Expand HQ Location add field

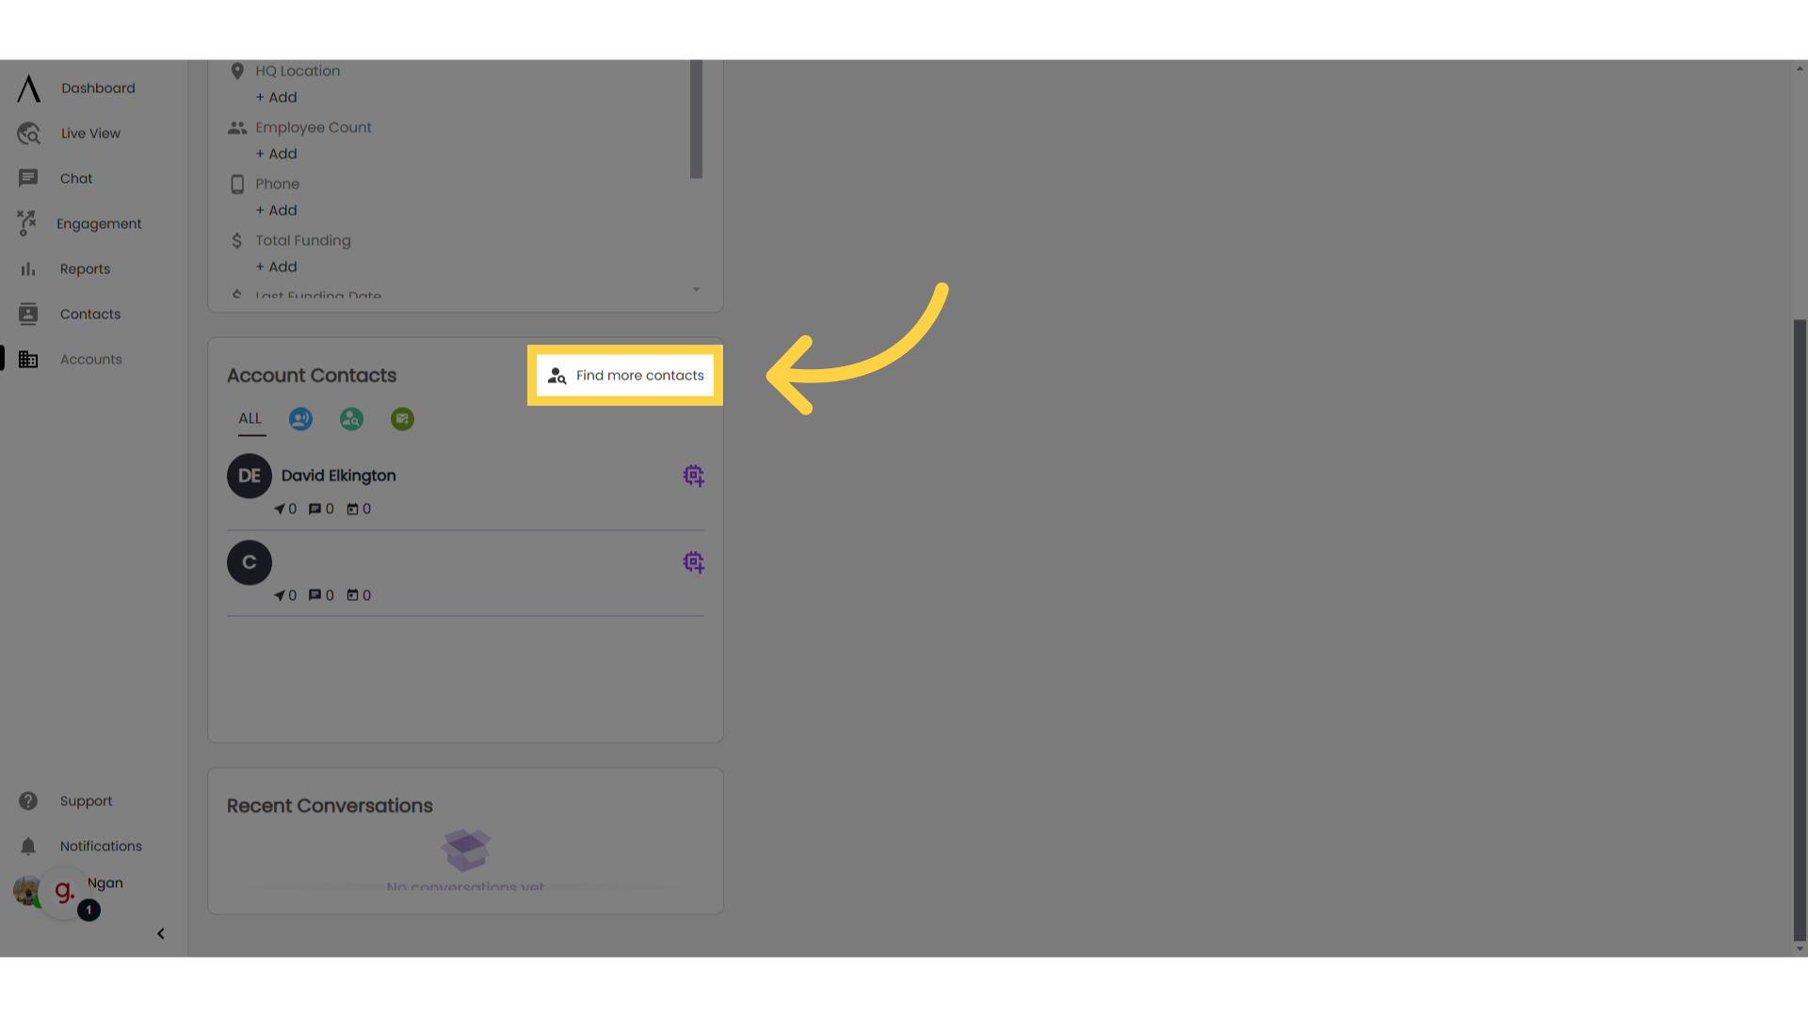click(x=276, y=97)
